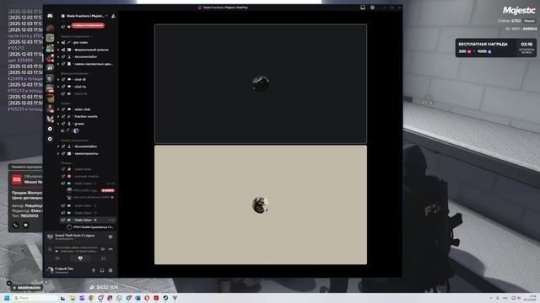Viewport: 540px width, 303px height.
Task: Open activities grid icon in voice panel
Action: click(103, 258)
